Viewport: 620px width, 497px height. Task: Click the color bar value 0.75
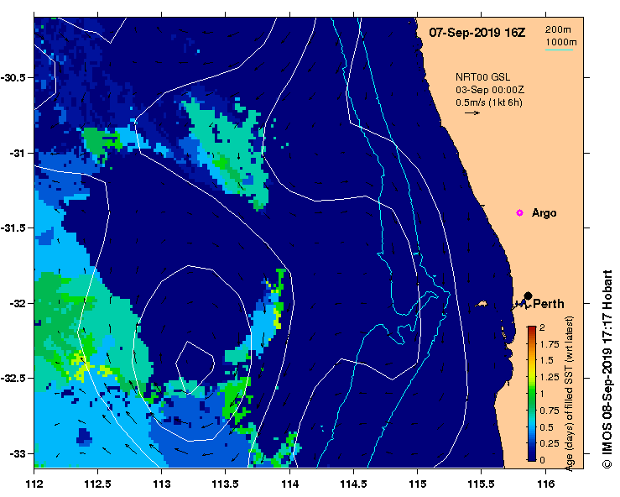point(550,411)
